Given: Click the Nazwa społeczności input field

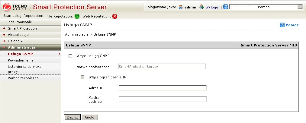Looking at the screenshot, I should (x=162, y=67).
